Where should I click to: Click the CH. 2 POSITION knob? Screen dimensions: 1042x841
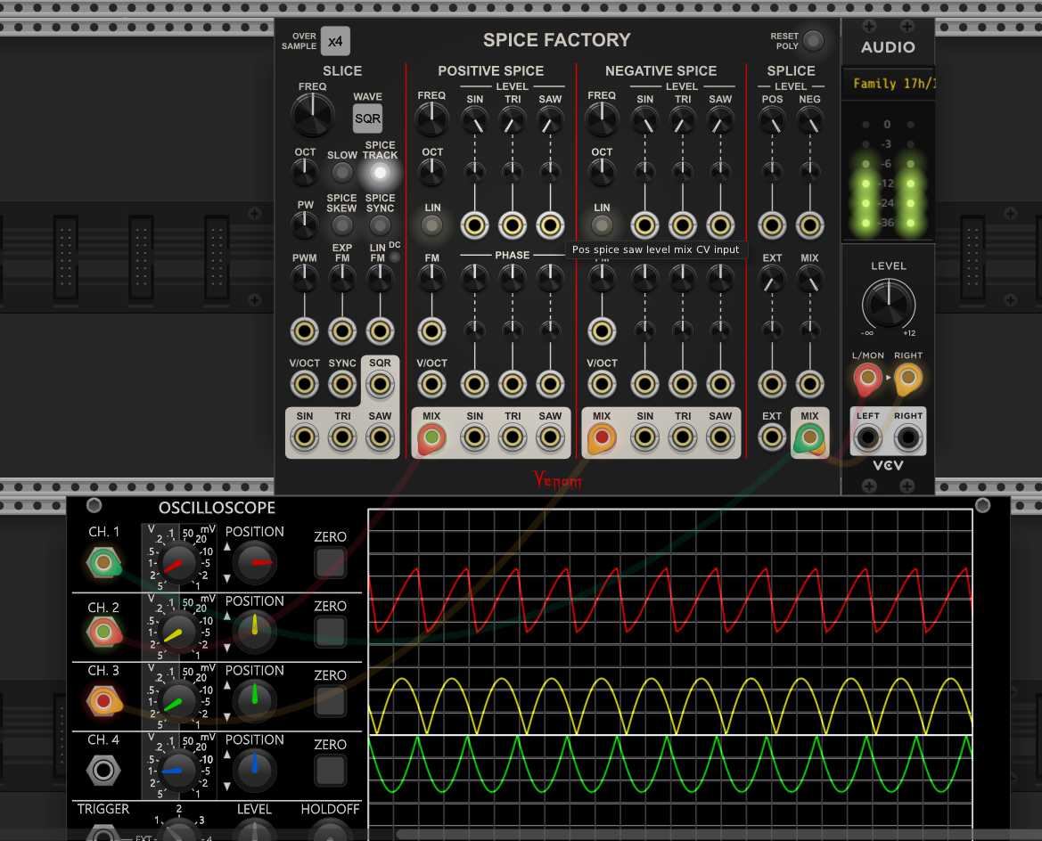(x=255, y=630)
